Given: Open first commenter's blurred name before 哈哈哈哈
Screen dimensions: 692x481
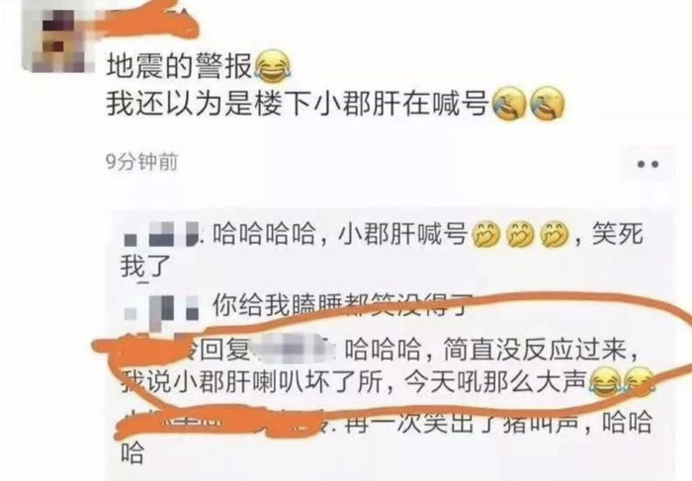Looking at the screenshot, I should tap(161, 234).
